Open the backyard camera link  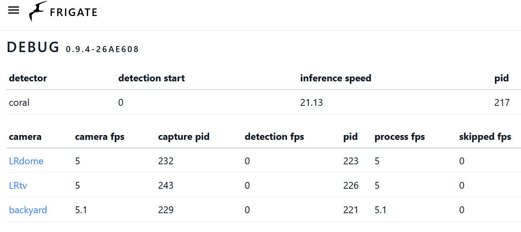point(28,210)
